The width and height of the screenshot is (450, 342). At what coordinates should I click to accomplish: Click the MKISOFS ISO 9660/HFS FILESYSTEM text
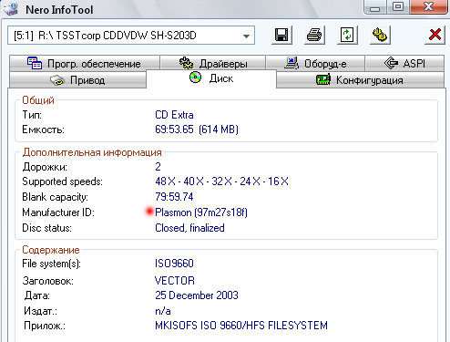coord(241,326)
